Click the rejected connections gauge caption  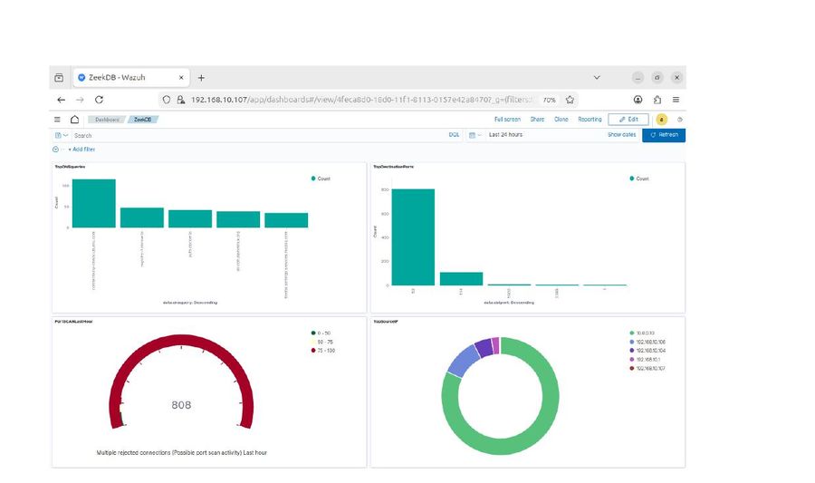click(181, 453)
